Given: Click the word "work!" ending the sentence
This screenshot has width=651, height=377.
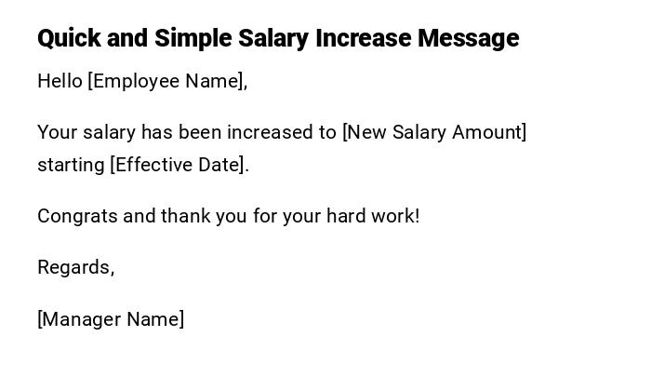Looking at the screenshot, I should pyautogui.click(x=396, y=216).
